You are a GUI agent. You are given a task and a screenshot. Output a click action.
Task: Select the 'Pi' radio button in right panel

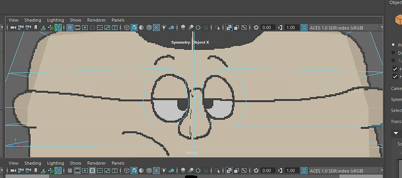click(393, 45)
